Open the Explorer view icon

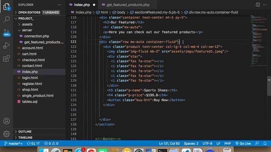[x=6, y=7]
